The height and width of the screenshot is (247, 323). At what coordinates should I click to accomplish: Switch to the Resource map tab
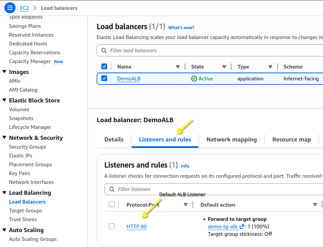click(291, 139)
